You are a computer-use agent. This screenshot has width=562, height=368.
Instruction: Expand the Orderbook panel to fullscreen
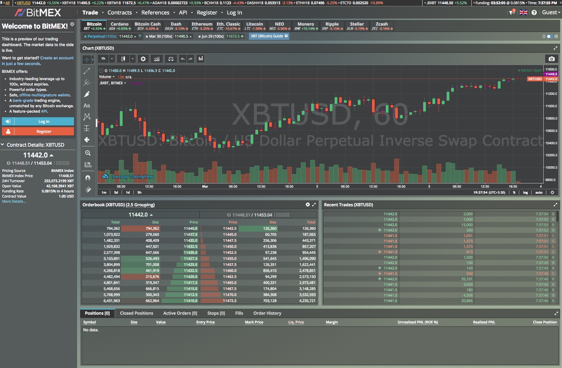pos(314,204)
